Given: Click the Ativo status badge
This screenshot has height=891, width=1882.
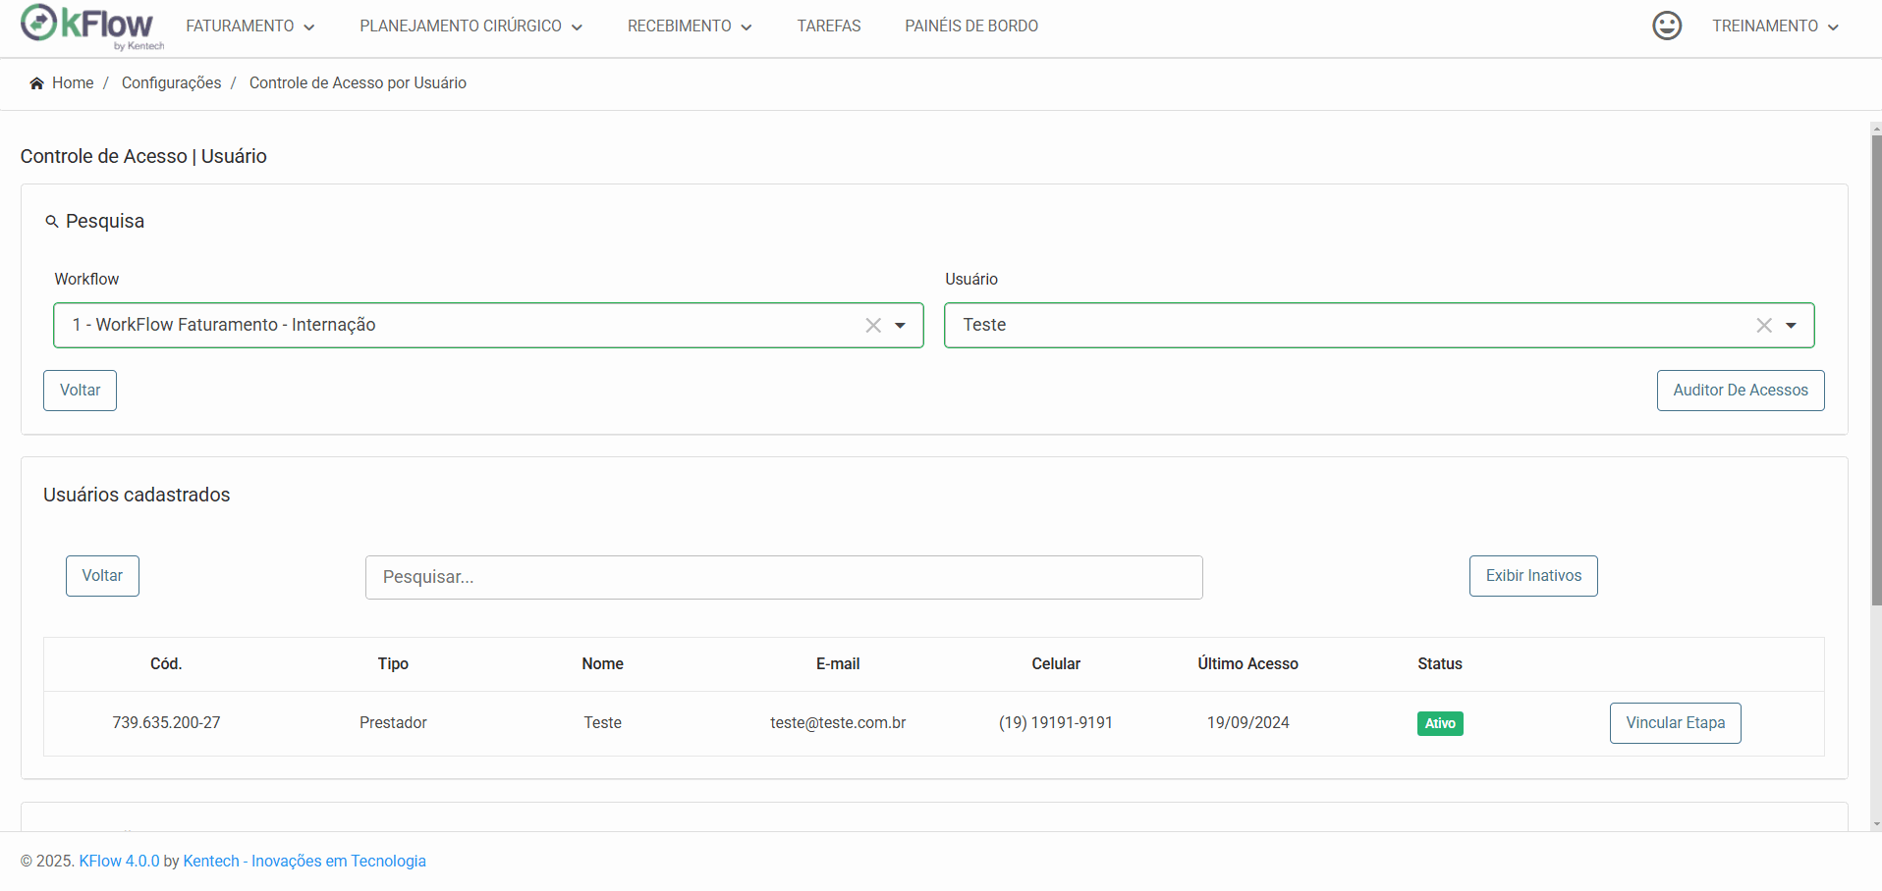Looking at the screenshot, I should (1440, 723).
